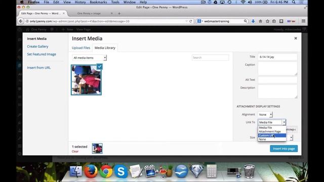Viewport: 324px width, 182px height.
Task: Open the File menu
Action: tap(47, 2)
